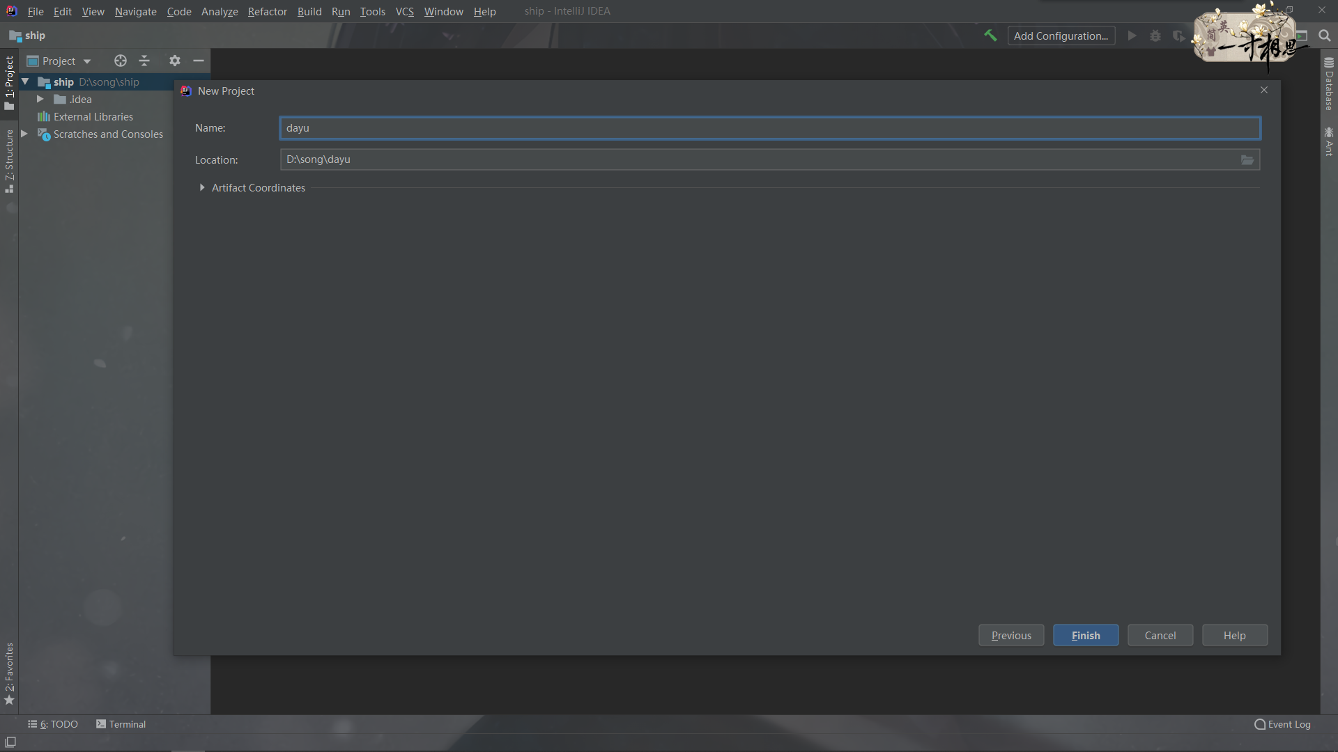The image size is (1338, 752).
Task: Click the bottom-left tool windows toggle icon
Action: (10, 742)
